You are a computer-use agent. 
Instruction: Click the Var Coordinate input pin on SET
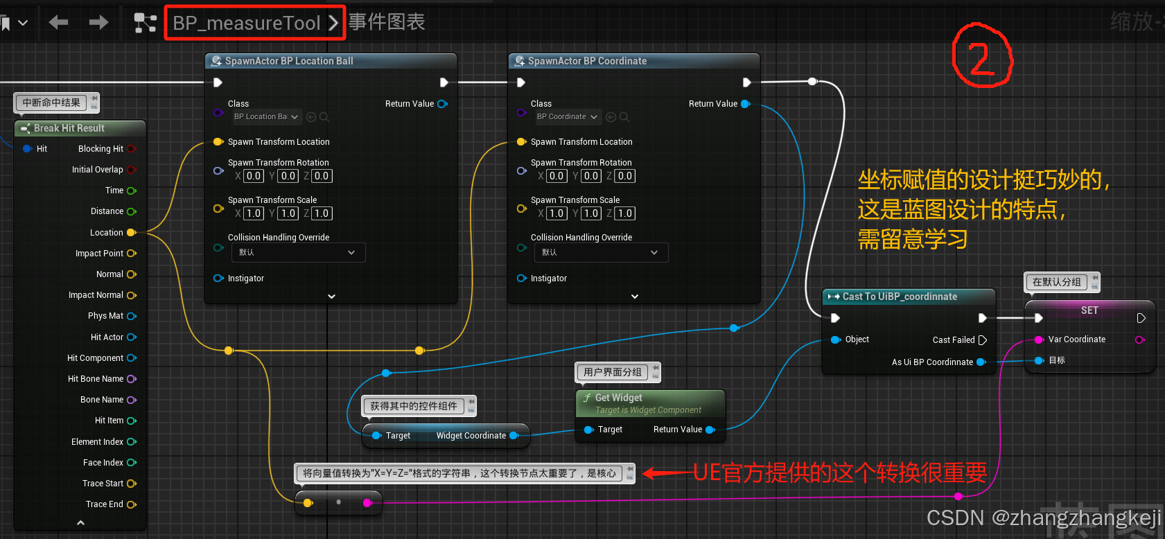pos(1039,339)
